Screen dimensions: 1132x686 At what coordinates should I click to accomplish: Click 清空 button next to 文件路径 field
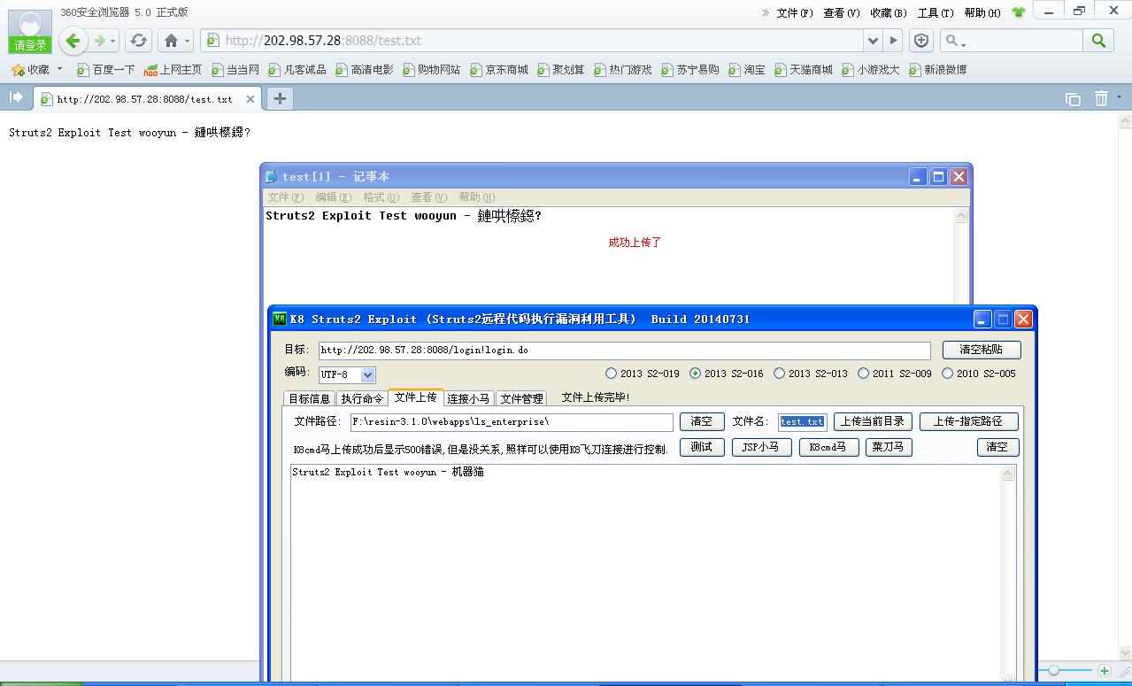click(x=702, y=421)
